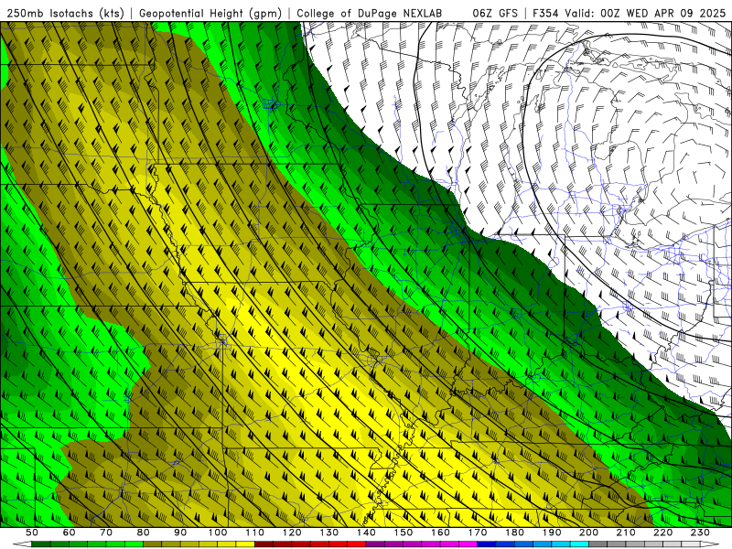This screenshot has width=732, height=549.
Task: Click the "220" value on the color scale
Action: [x=662, y=533]
